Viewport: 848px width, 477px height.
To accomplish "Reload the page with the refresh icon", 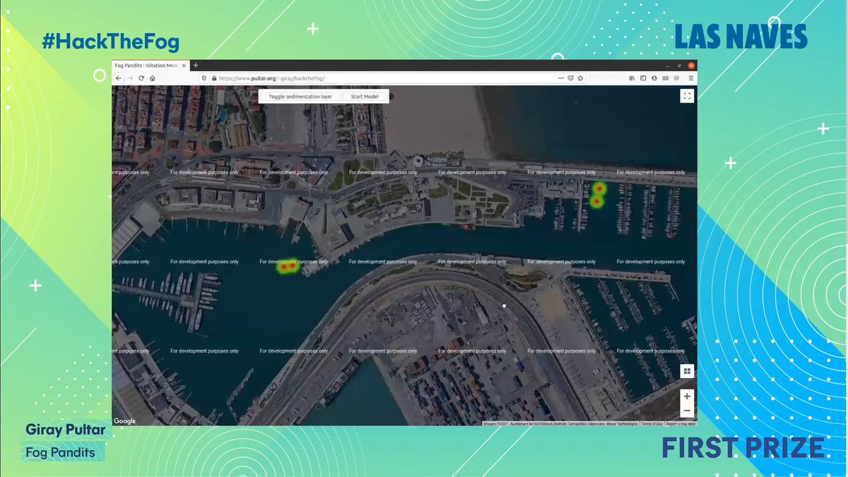I will click(x=141, y=78).
